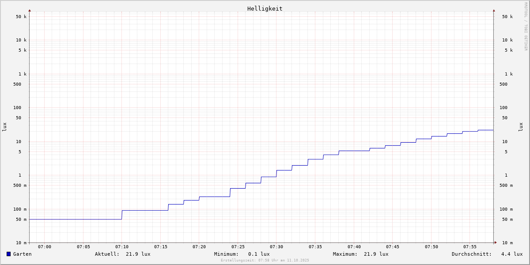
Task: Click the vertical lux label on the right axis
Action: [x=521, y=127]
